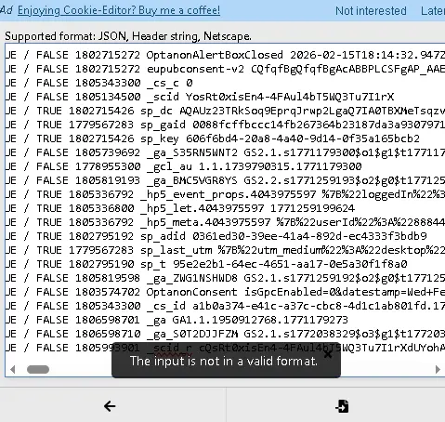This screenshot has width=445, height=422.
Task: Click the OptanonConsent cookie line
Action: pos(225,292)
